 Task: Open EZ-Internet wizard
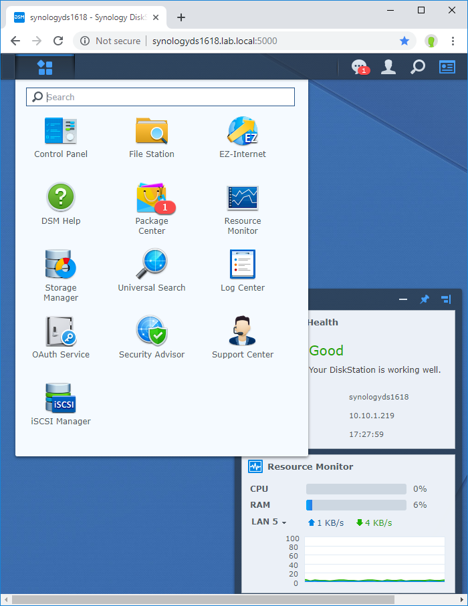243,138
